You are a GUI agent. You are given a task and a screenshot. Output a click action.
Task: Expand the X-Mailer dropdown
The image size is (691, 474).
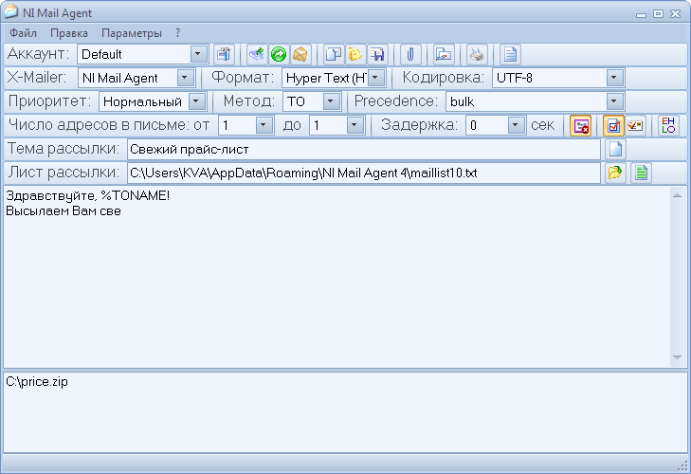[x=185, y=78]
